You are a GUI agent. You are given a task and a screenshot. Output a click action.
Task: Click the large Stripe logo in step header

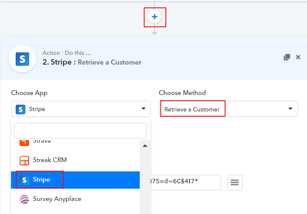(x=22, y=59)
